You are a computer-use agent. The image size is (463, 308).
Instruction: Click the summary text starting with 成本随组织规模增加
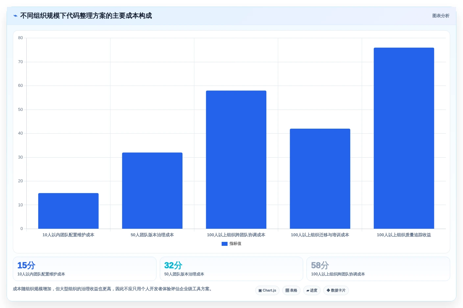click(113, 289)
